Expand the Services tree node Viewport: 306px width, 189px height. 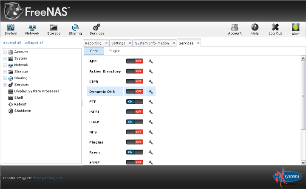tap(5, 85)
